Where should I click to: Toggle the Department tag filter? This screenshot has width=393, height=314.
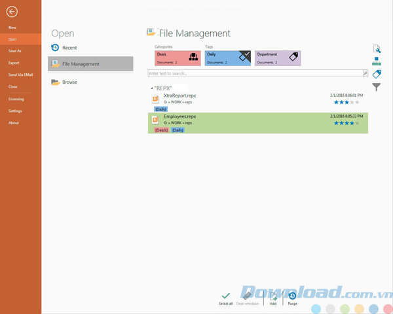[278, 58]
